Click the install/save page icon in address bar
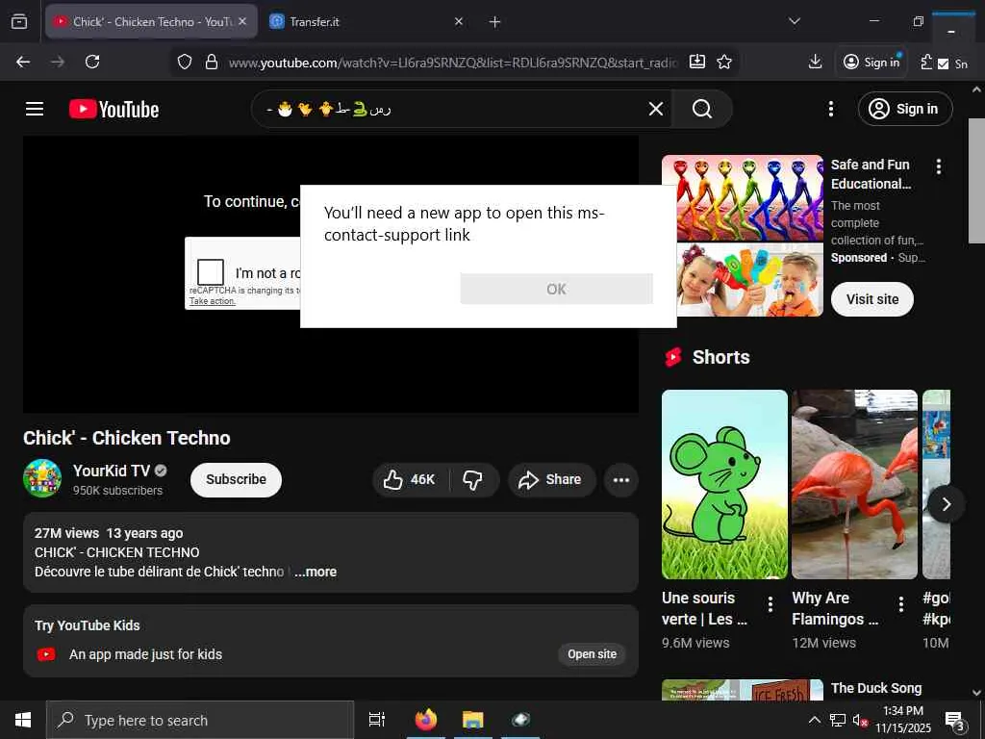Screen dimensions: 985x739 [696, 62]
